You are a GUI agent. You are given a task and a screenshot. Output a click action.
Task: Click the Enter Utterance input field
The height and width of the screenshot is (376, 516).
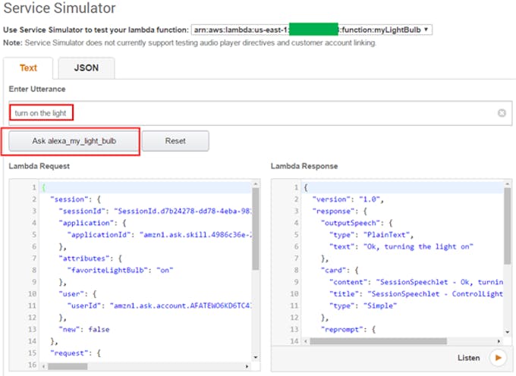pos(260,113)
